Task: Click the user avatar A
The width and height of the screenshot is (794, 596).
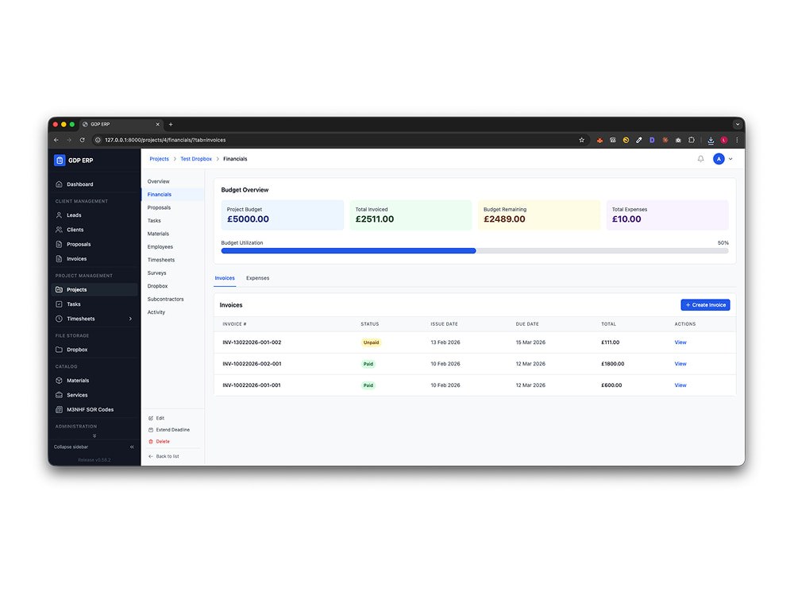Action: pyautogui.click(x=719, y=159)
